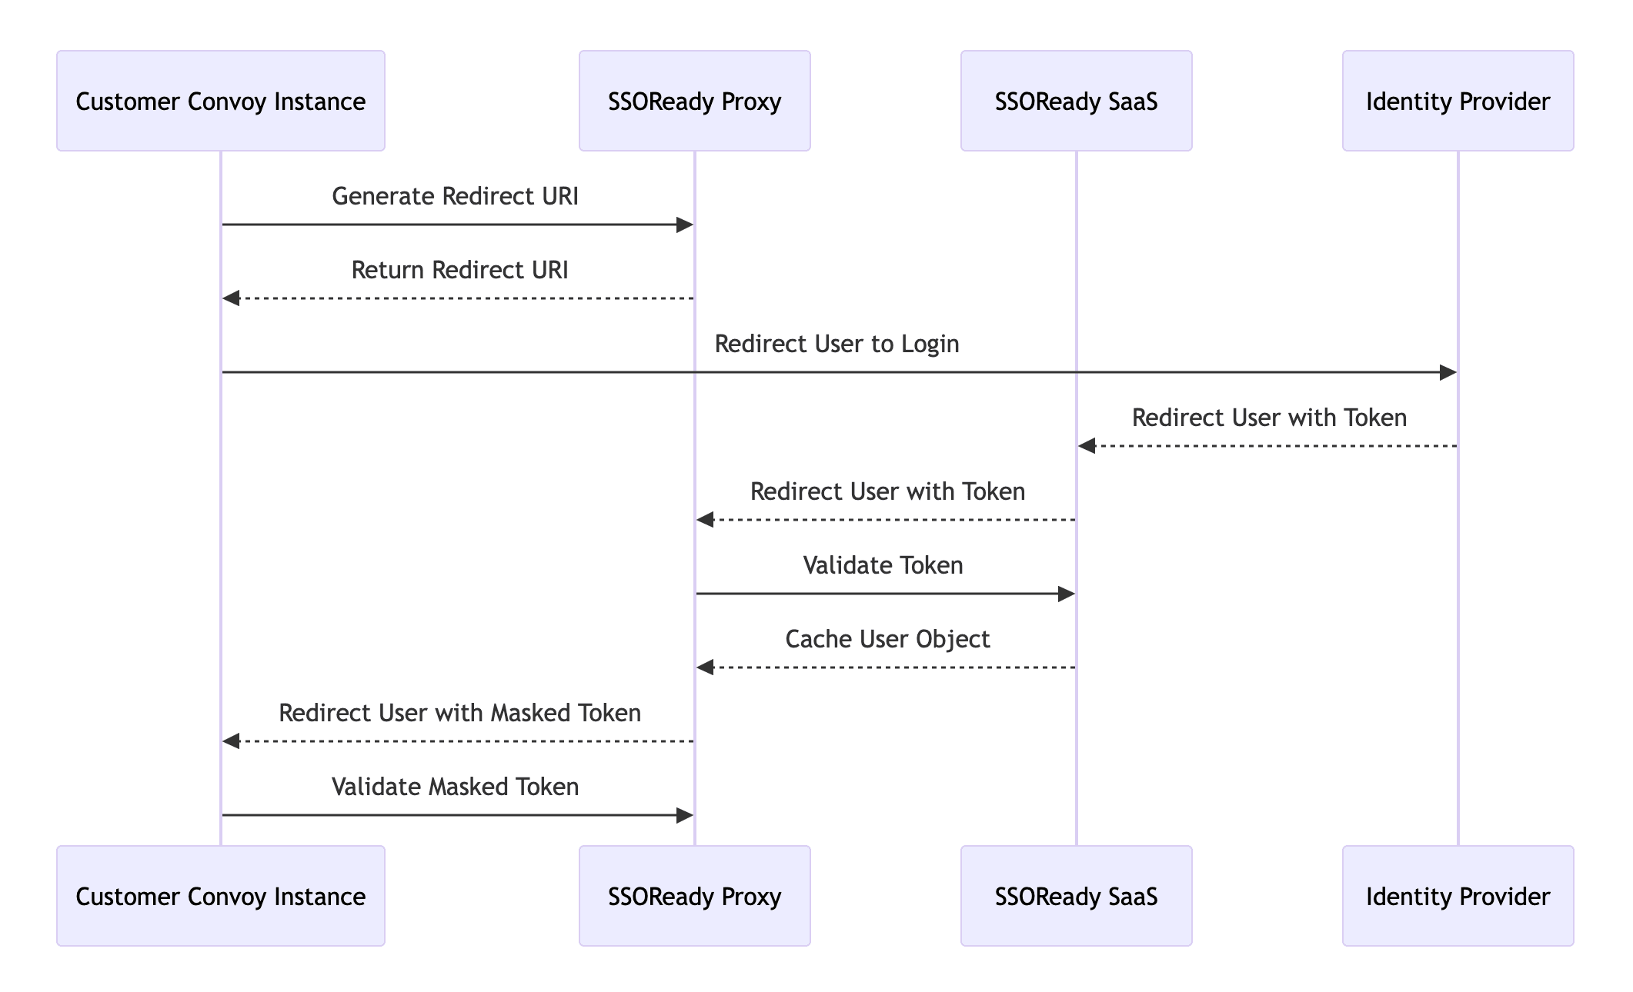Select the bottom Identity Provider box
Viewport: 1633px width, 992px height.
[x=1457, y=897]
